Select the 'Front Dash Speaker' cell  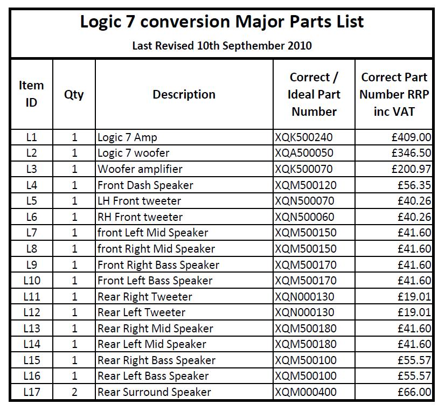point(184,185)
